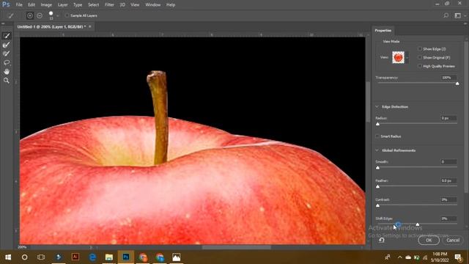Select the Untitled-1 document tab

tap(51, 26)
